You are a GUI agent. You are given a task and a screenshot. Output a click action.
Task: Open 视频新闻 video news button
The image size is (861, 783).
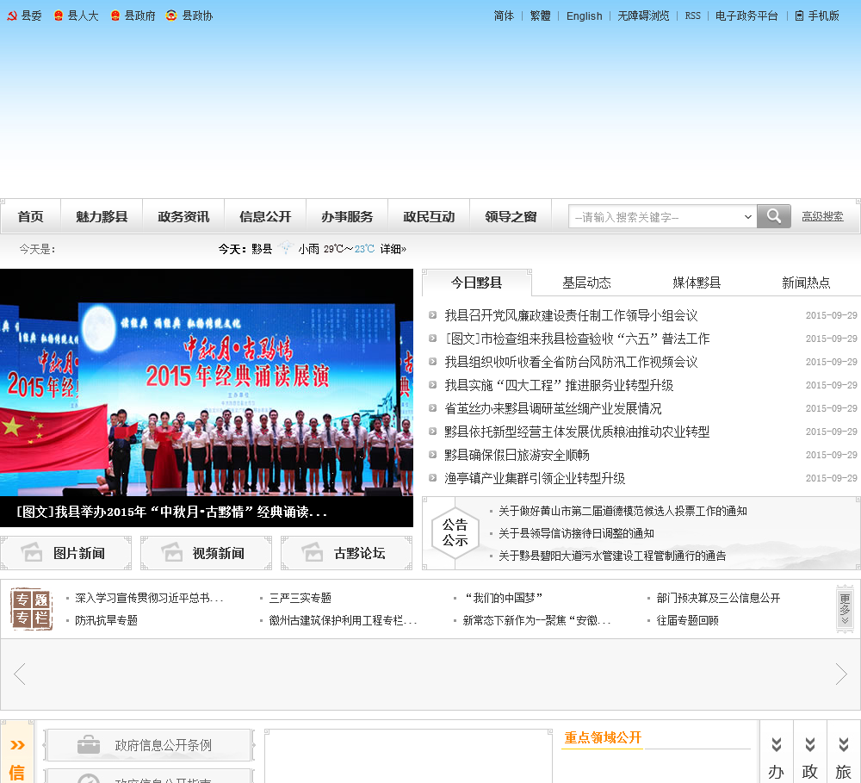(x=206, y=553)
